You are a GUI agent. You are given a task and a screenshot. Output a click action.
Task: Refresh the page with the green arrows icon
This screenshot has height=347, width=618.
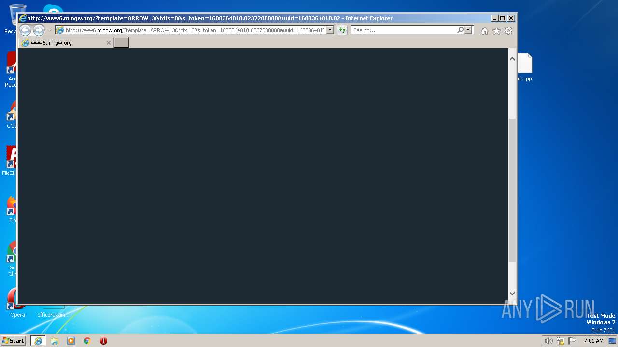342,30
